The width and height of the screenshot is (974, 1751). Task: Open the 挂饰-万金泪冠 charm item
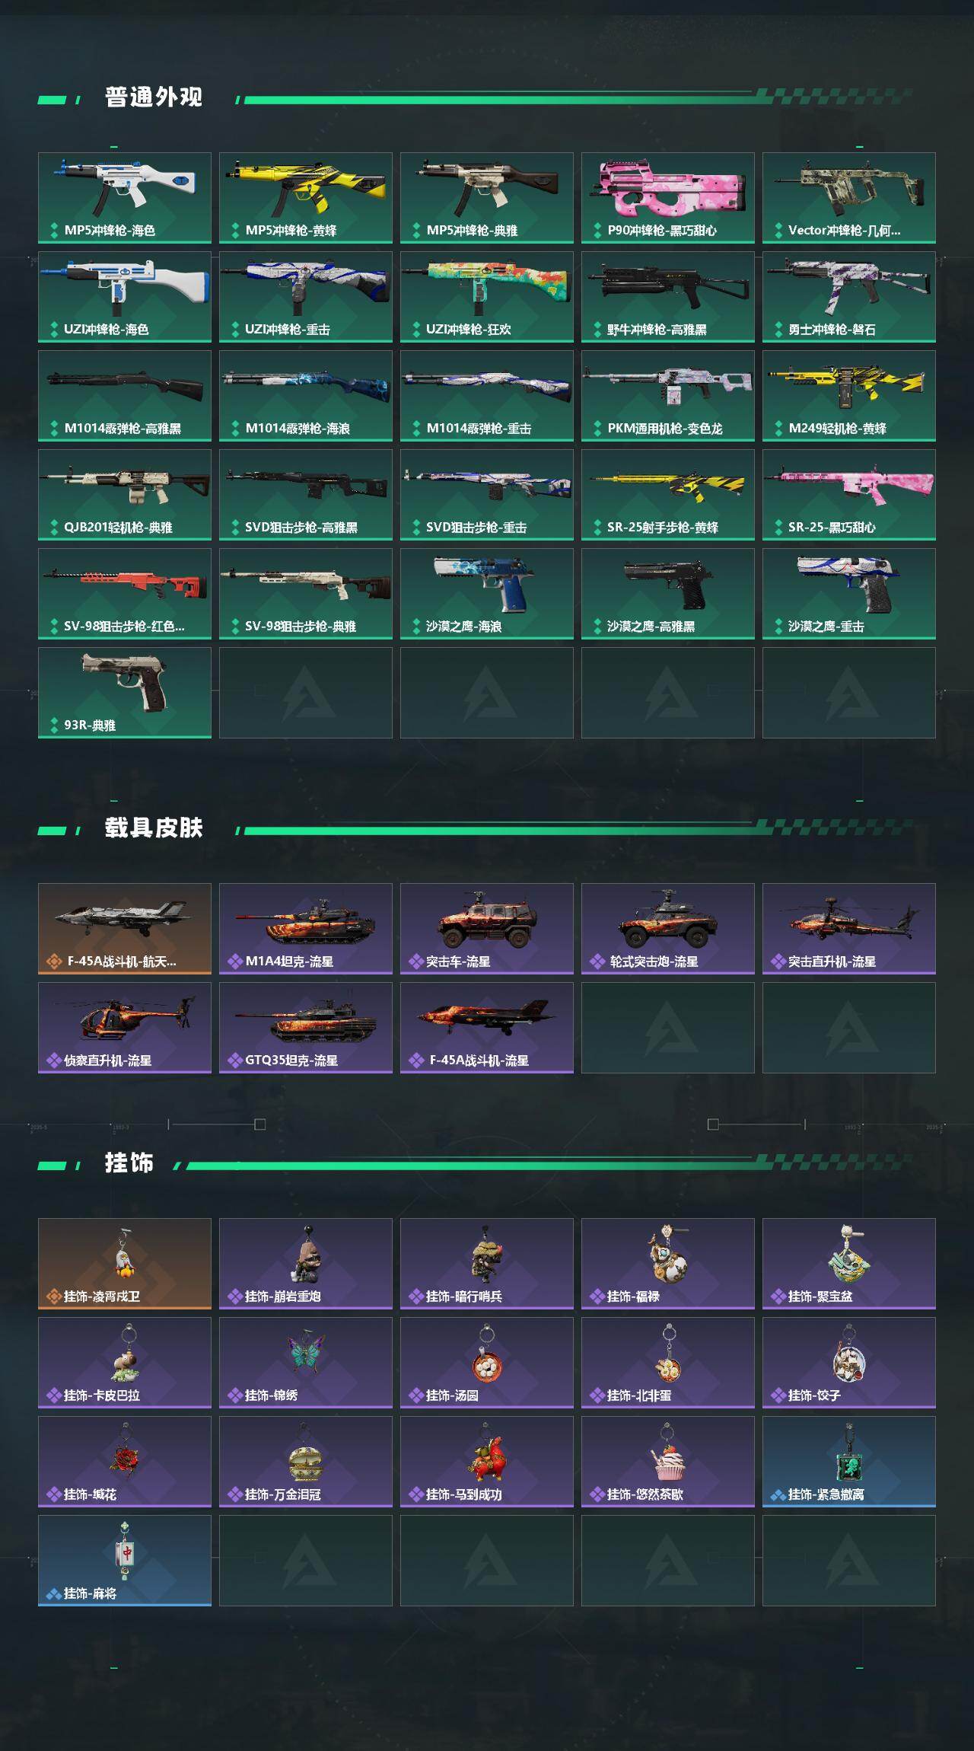click(306, 1462)
